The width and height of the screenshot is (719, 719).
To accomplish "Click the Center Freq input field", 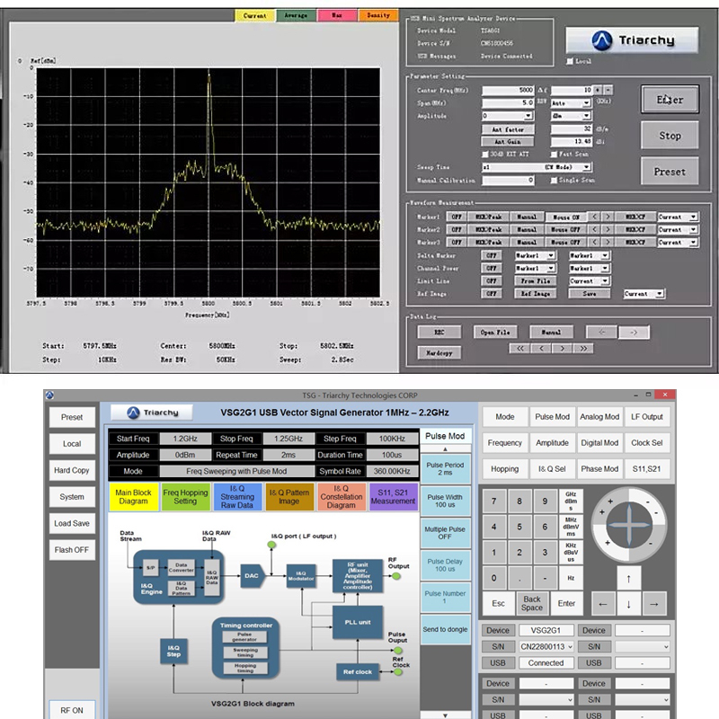I will coord(508,91).
